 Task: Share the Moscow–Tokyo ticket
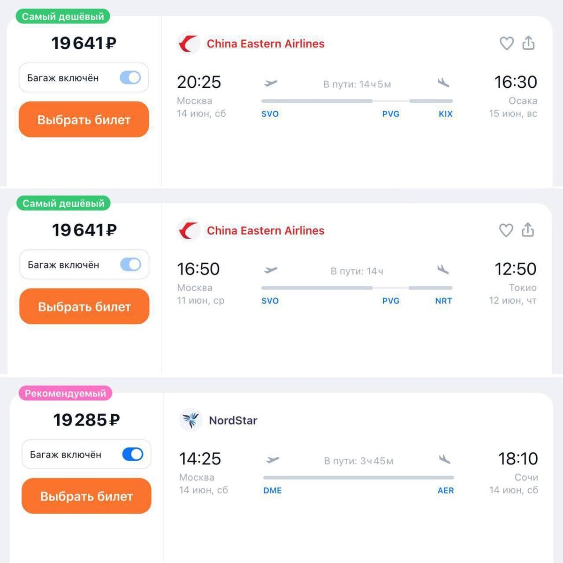pyautogui.click(x=528, y=230)
